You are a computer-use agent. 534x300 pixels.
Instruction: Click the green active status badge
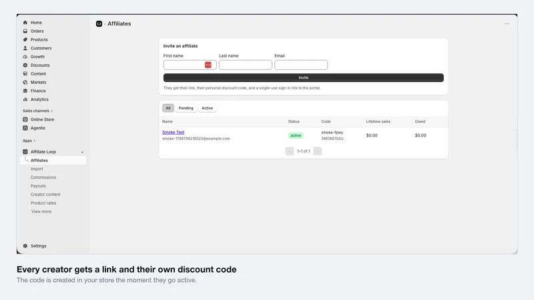[x=296, y=135]
